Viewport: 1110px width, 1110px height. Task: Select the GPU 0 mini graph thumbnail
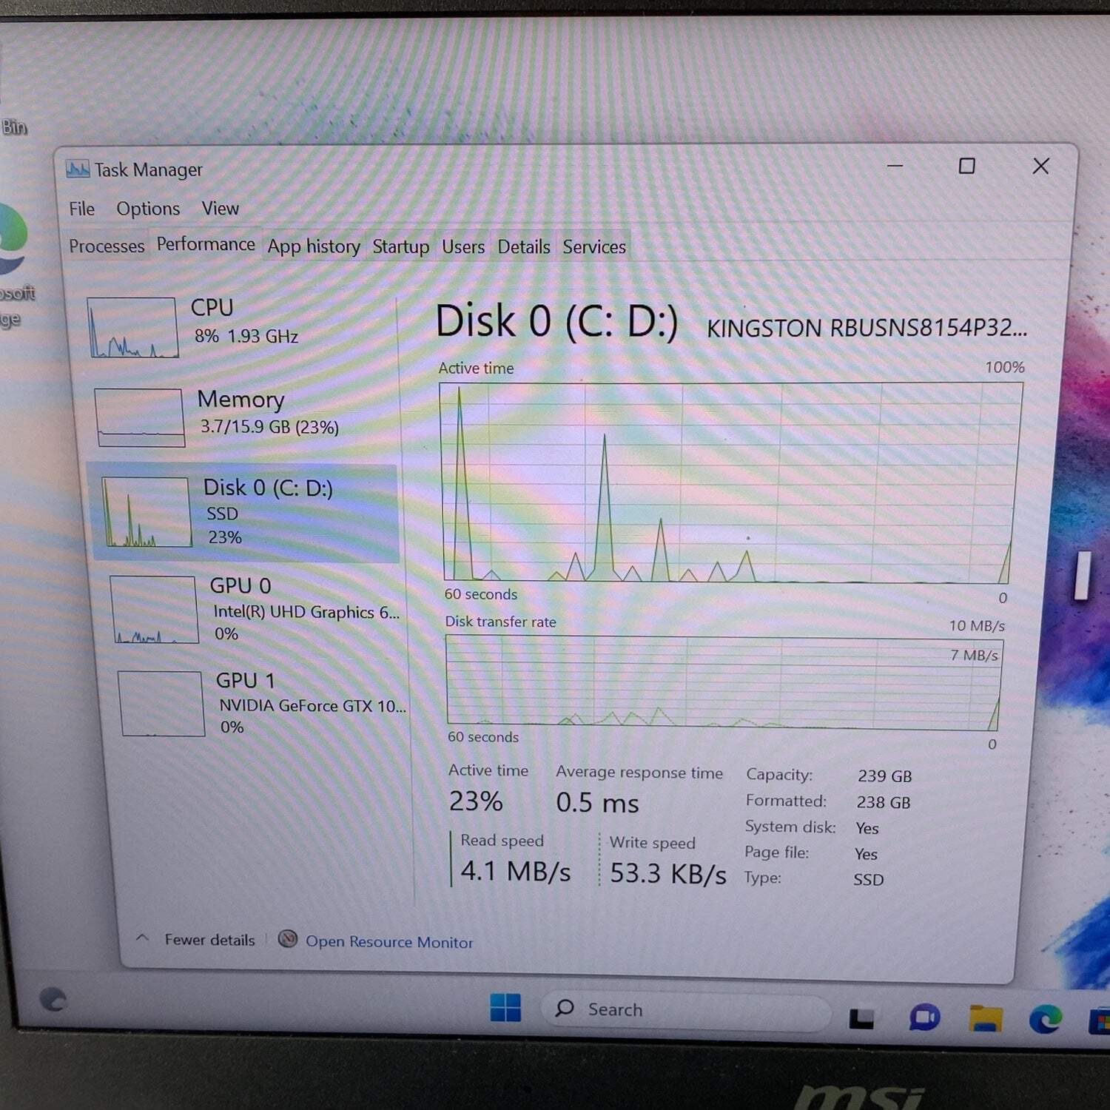click(x=155, y=610)
